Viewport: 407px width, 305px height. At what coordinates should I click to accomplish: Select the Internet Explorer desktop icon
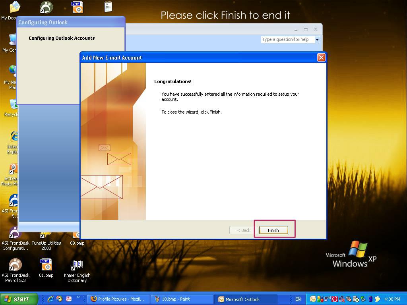tap(14, 136)
